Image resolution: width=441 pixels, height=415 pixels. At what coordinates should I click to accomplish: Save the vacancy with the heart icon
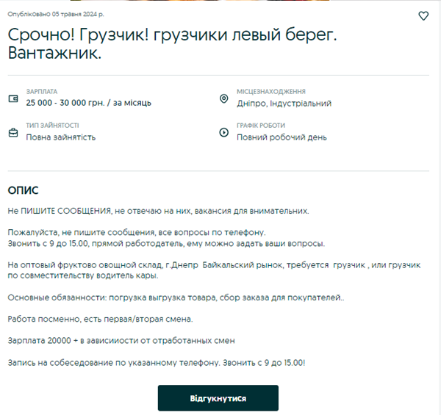point(423,16)
